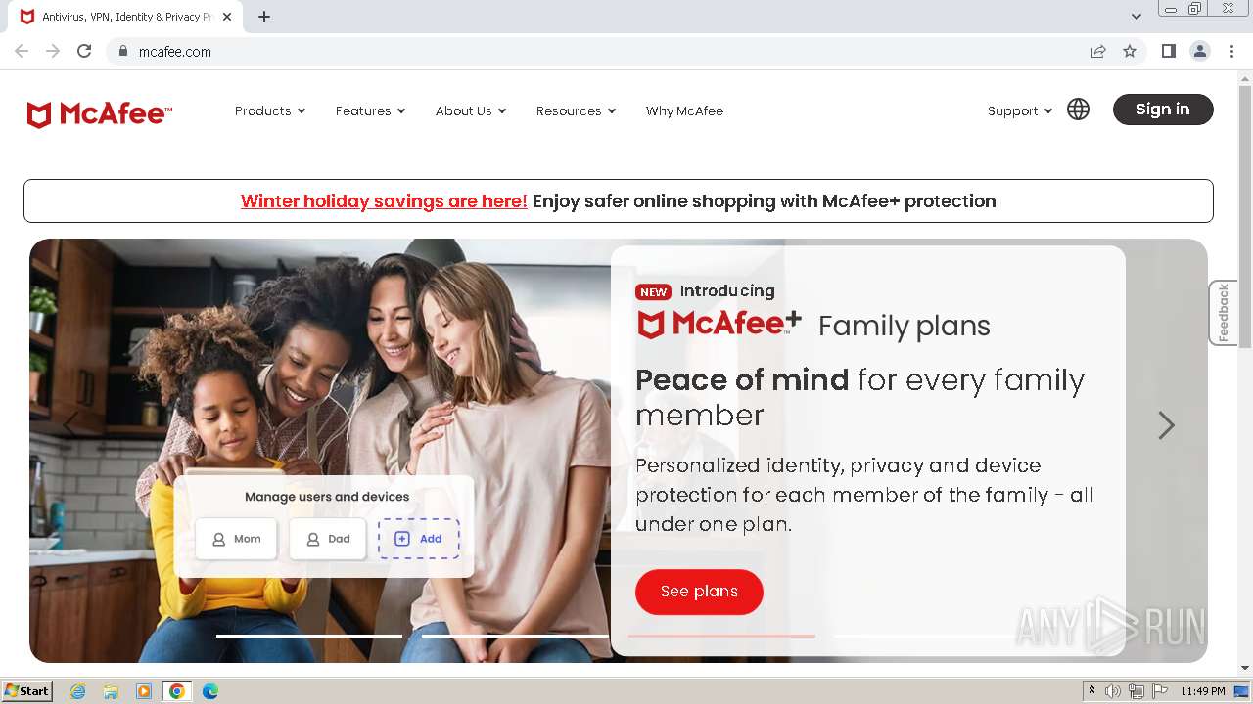Screen dimensions: 1253x704
Task: Click the McAfee logo in header
Action: click(x=100, y=114)
